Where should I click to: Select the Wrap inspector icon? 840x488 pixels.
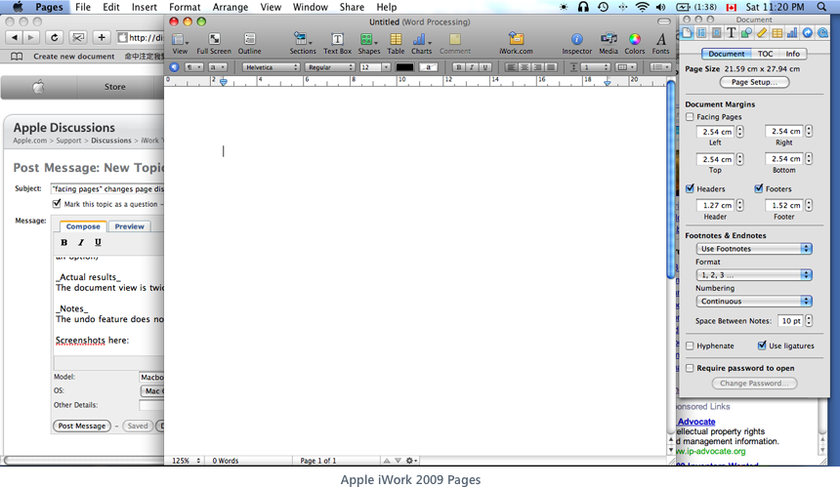[x=716, y=33]
